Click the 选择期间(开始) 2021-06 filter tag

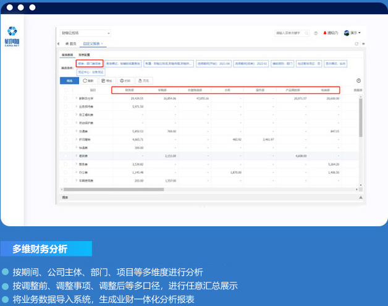(214, 64)
